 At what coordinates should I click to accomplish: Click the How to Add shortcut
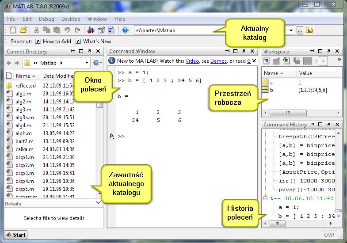[x=53, y=42]
